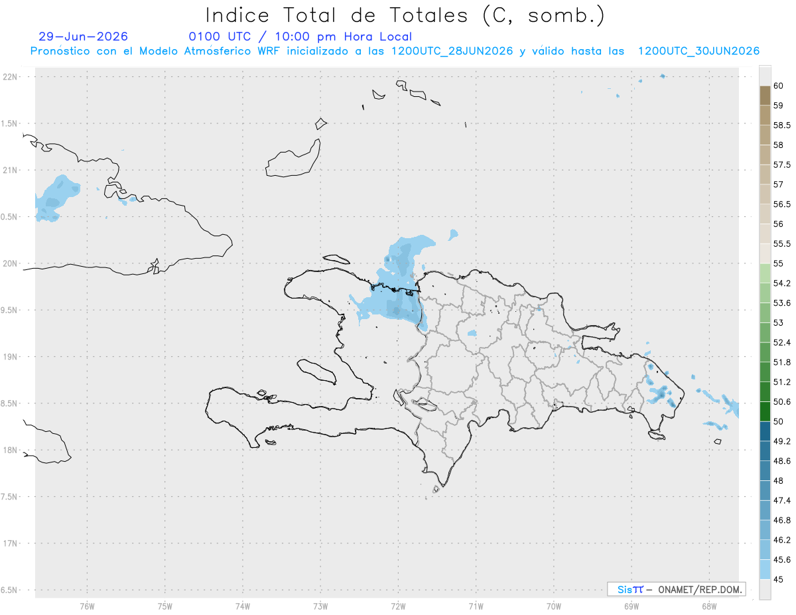Click the colorbar label "50.6"
Viewport: 796px width, 615px height.
782,401
